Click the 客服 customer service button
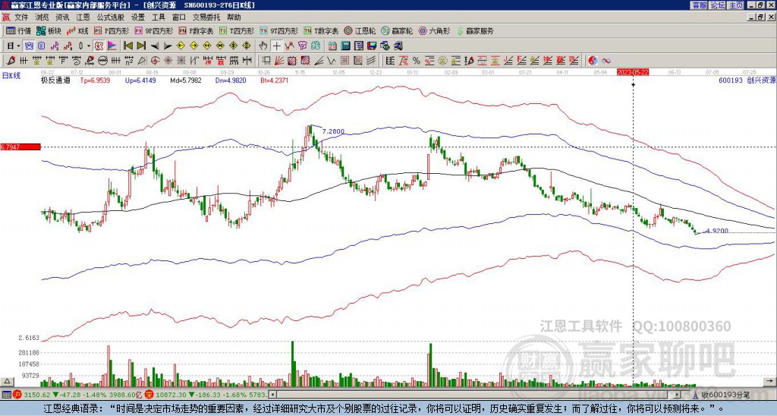The width and height of the screenshot is (777, 416). (x=699, y=5)
